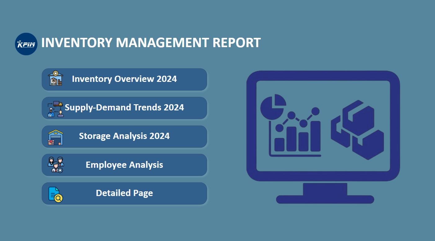
Task: Click the employees group icon
Action: tap(56, 165)
